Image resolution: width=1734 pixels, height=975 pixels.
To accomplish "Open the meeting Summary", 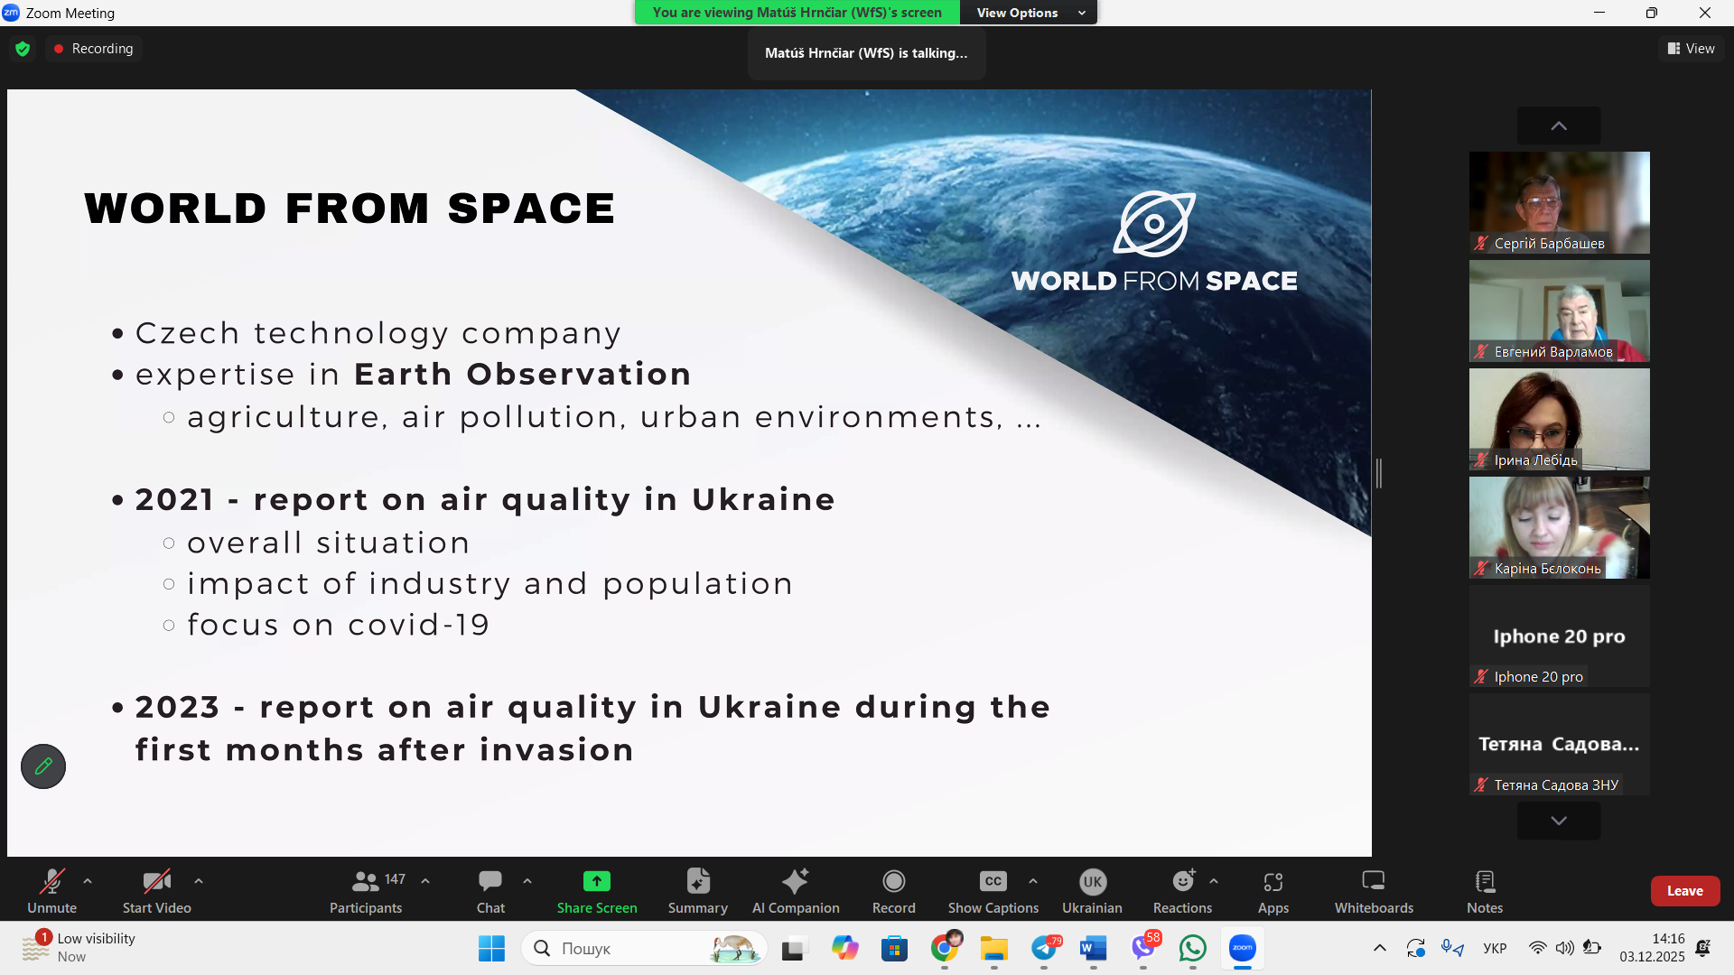I will coord(697,891).
